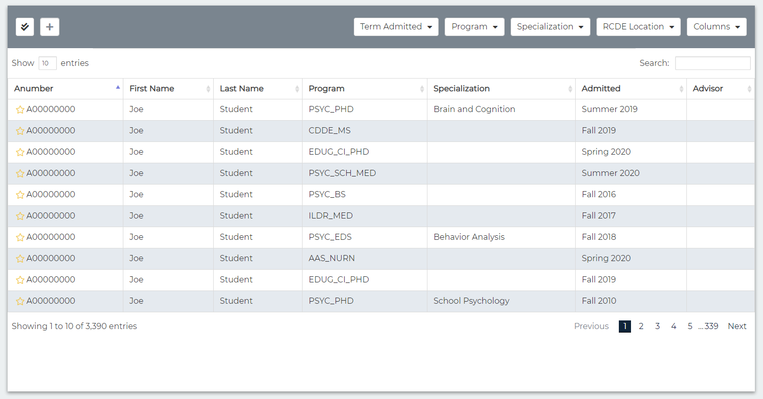This screenshot has width=763, height=399.
Task: Click into the Search input field
Action: (712, 63)
